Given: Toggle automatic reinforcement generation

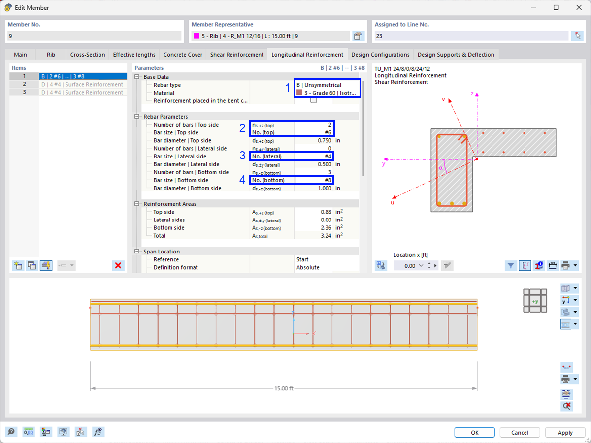Looking at the screenshot, I should 45,265.
